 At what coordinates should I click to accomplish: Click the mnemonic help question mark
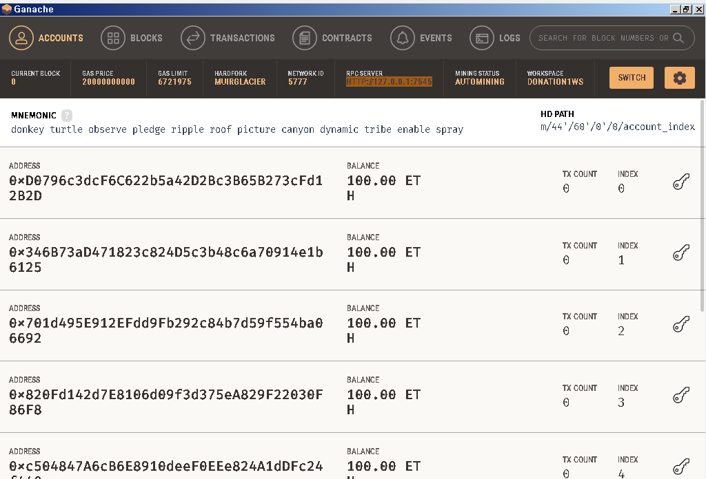pyautogui.click(x=67, y=116)
